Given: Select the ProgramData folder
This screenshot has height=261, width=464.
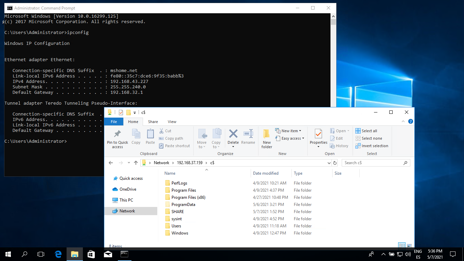Looking at the screenshot, I should [183, 205].
